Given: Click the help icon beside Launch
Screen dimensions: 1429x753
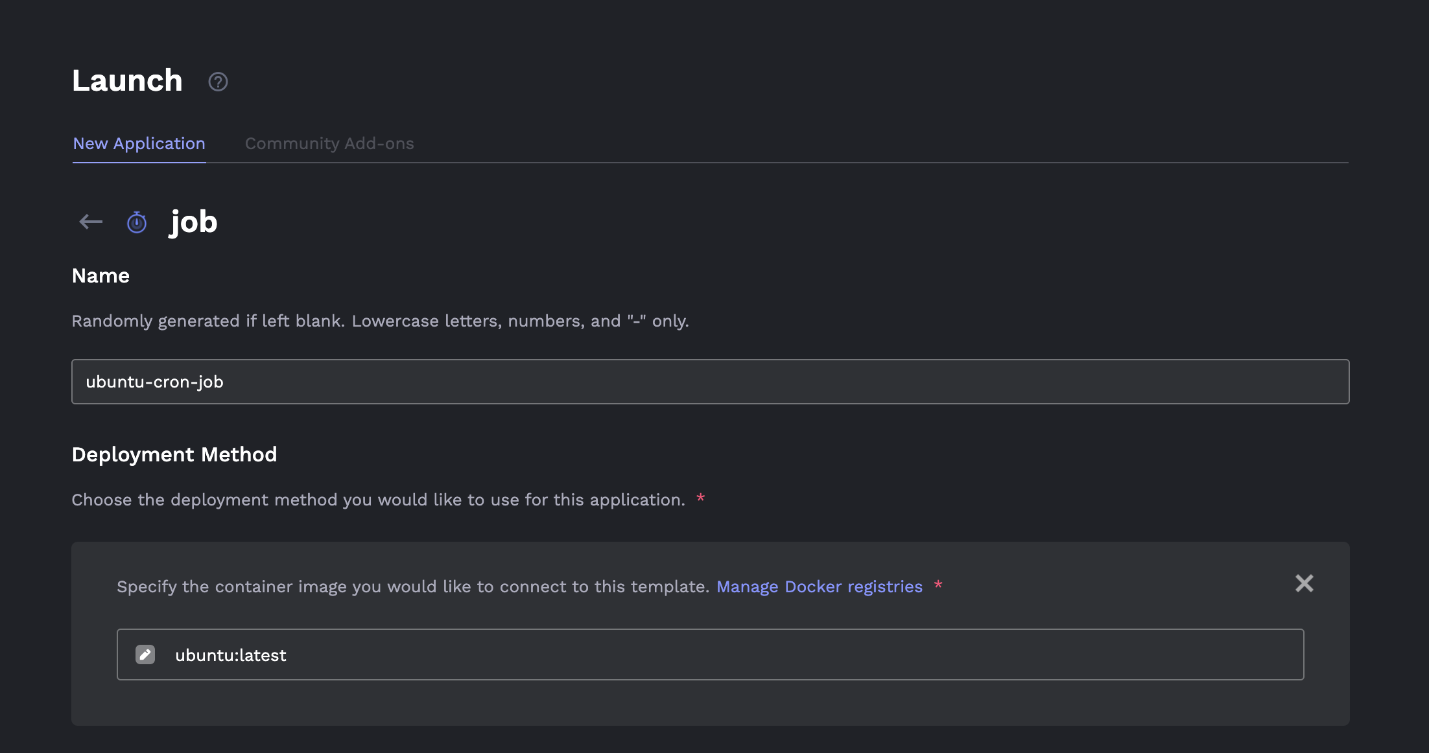Looking at the screenshot, I should [x=218, y=82].
